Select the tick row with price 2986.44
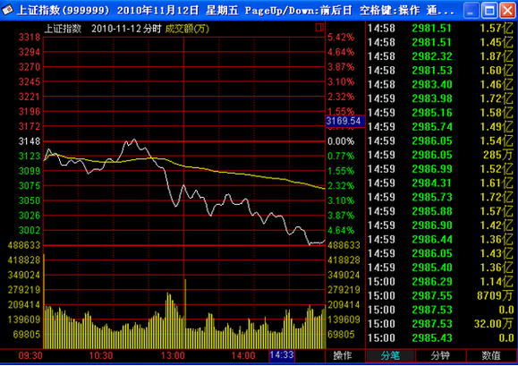Image resolution: width=518 pixels, height=366 pixels. coord(441,240)
